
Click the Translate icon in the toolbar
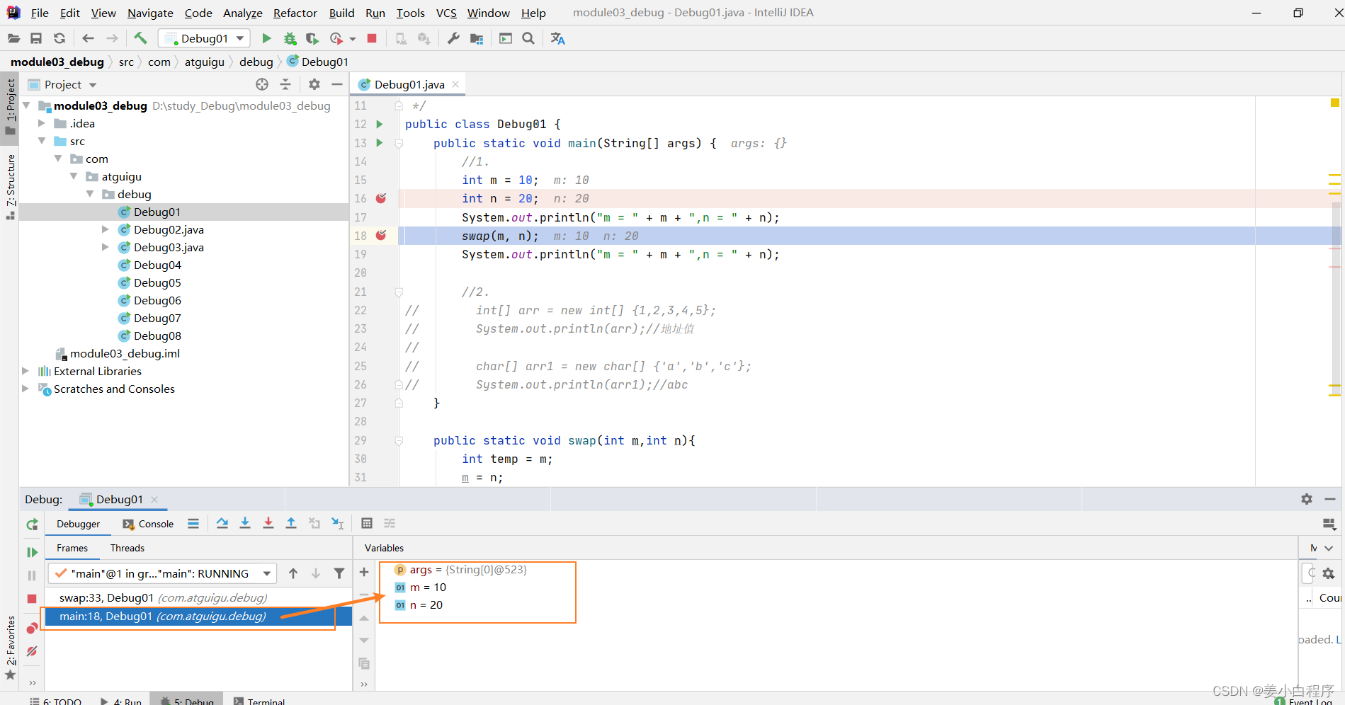[558, 38]
